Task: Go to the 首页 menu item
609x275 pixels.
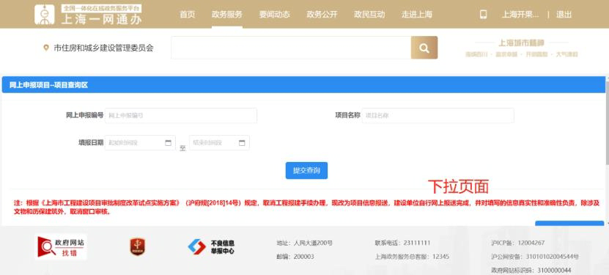Action: pos(187,15)
